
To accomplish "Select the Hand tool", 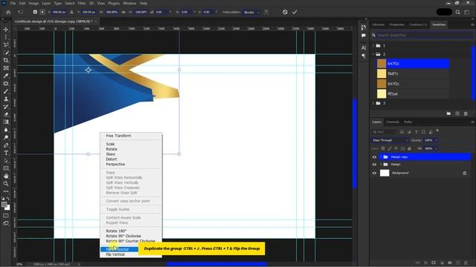I will tap(6, 177).
